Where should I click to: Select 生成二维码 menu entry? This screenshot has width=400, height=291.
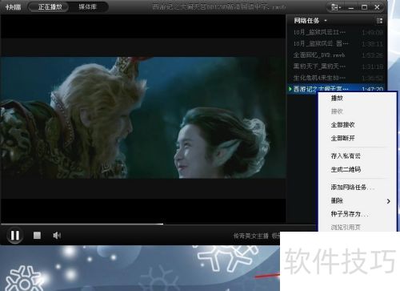(x=346, y=169)
